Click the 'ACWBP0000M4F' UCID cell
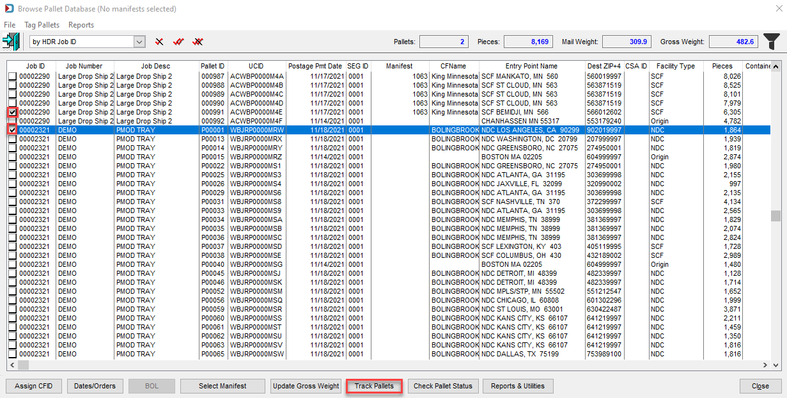The height and width of the screenshot is (398, 787). coord(256,121)
